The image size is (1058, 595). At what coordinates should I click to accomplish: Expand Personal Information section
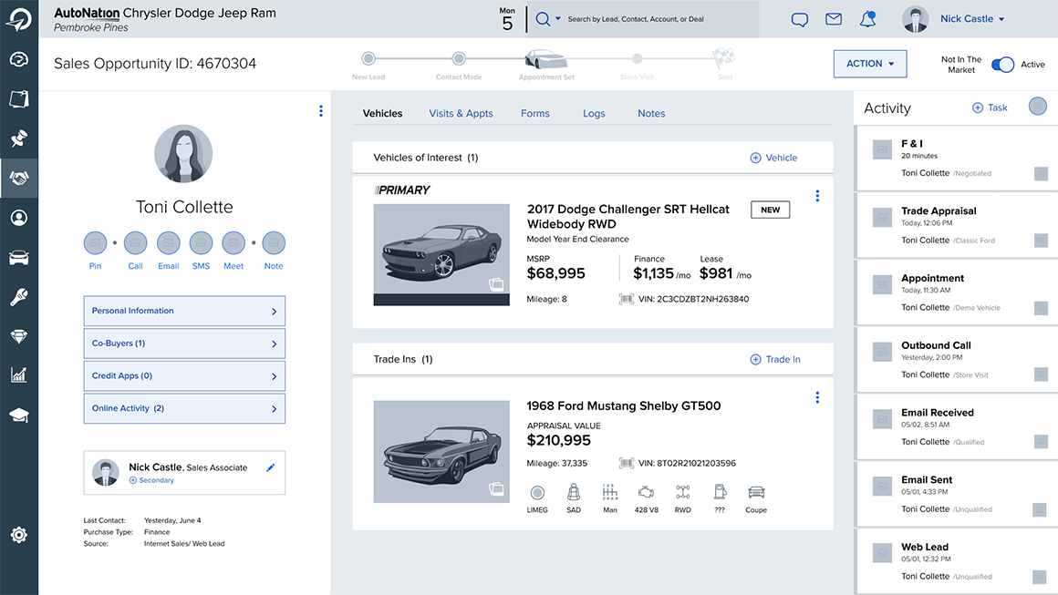[x=184, y=311]
